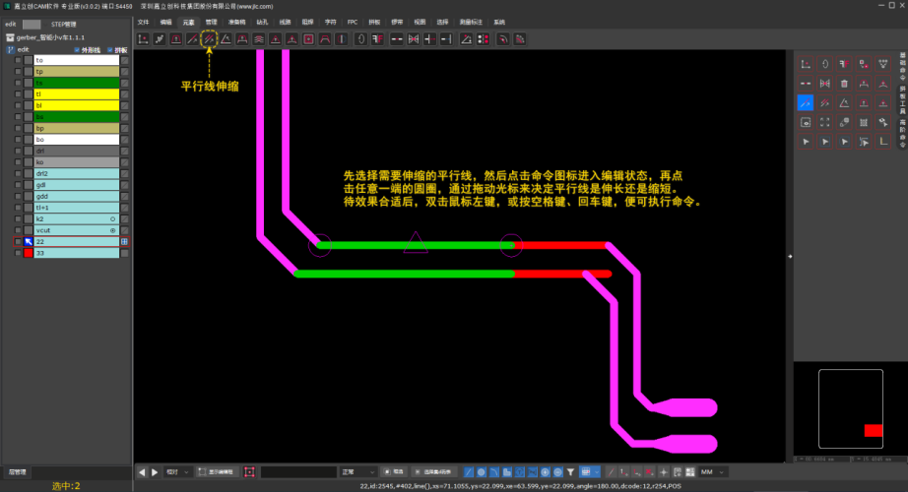Click the parallel line icon in right panel
Screen dimensions: 908x492
point(824,103)
